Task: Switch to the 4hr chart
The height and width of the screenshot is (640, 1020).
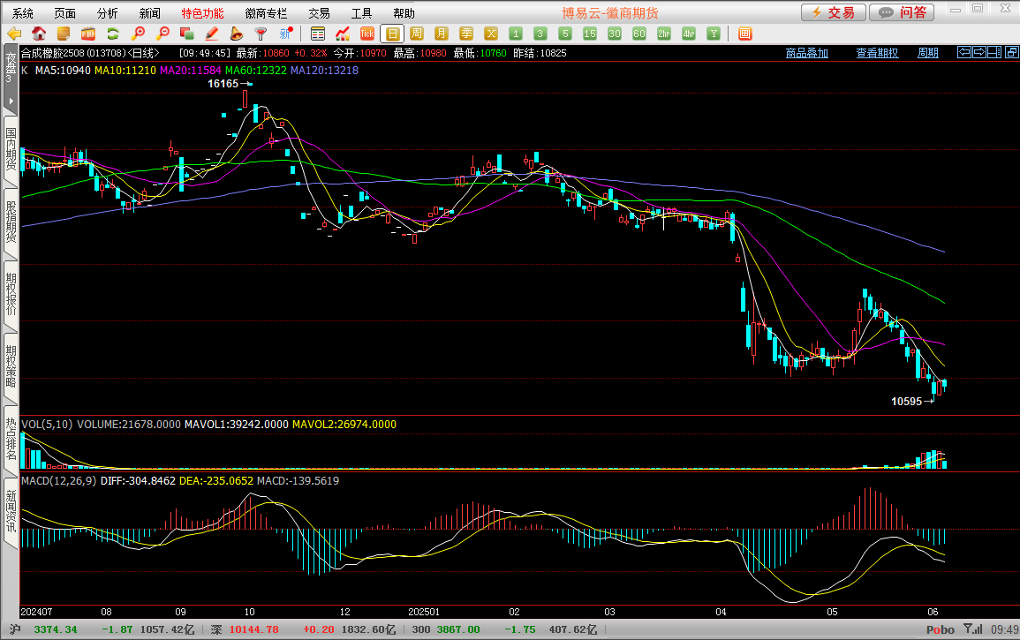Action: pos(688,34)
